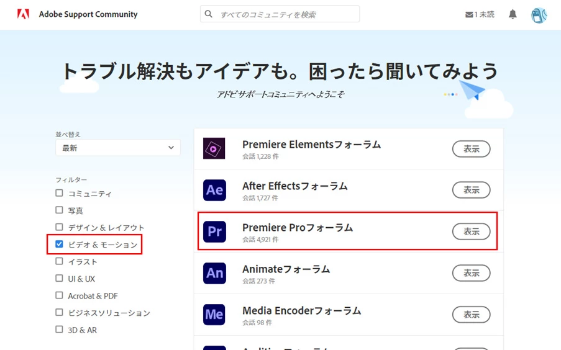This screenshot has width=561, height=350.
Task: Open the Premiere Elementsフォーラム title
Action: (x=312, y=145)
